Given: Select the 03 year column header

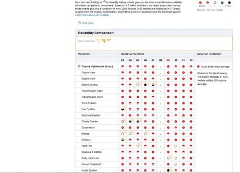Looking at the screenshot, I should click(122, 60).
